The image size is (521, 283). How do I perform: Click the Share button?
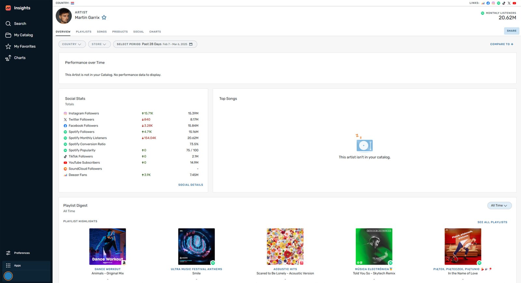pyautogui.click(x=511, y=31)
